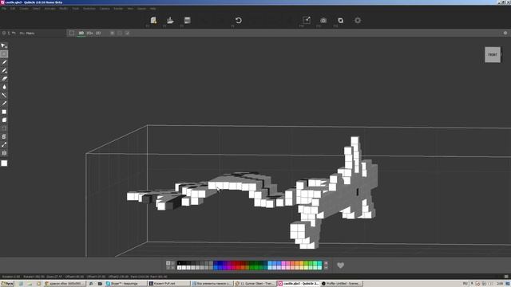Click the camera screenshot icon

click(x=323, y=20)
